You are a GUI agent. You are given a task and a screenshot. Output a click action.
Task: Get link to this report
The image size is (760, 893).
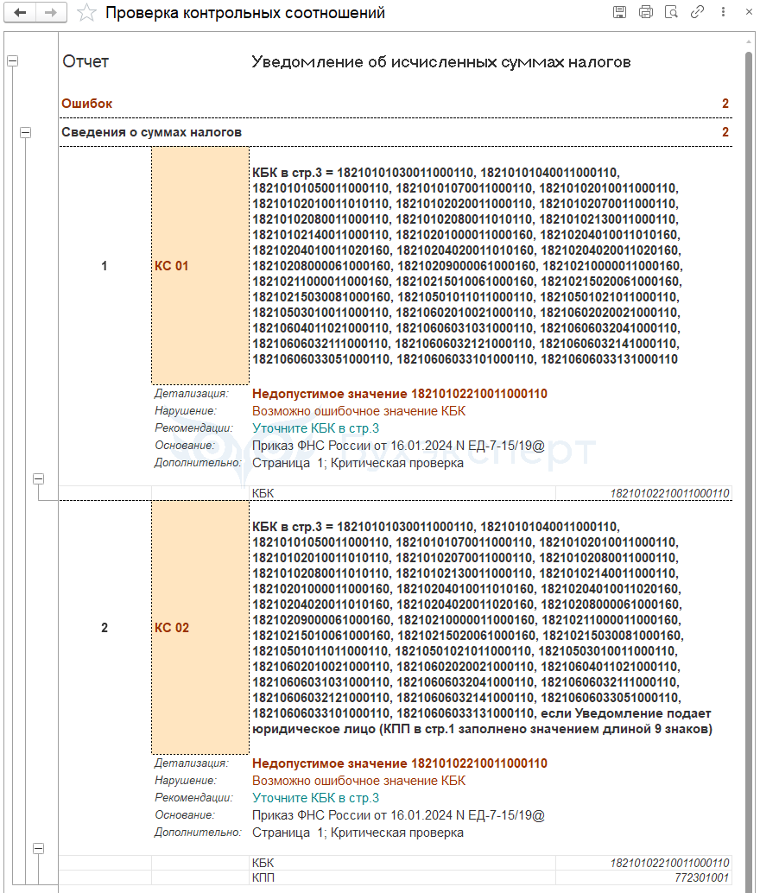click(697, 12)
